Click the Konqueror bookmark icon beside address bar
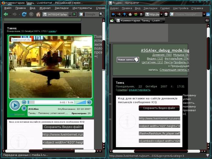This screenshot has width=212, height=159. point(166,14)
